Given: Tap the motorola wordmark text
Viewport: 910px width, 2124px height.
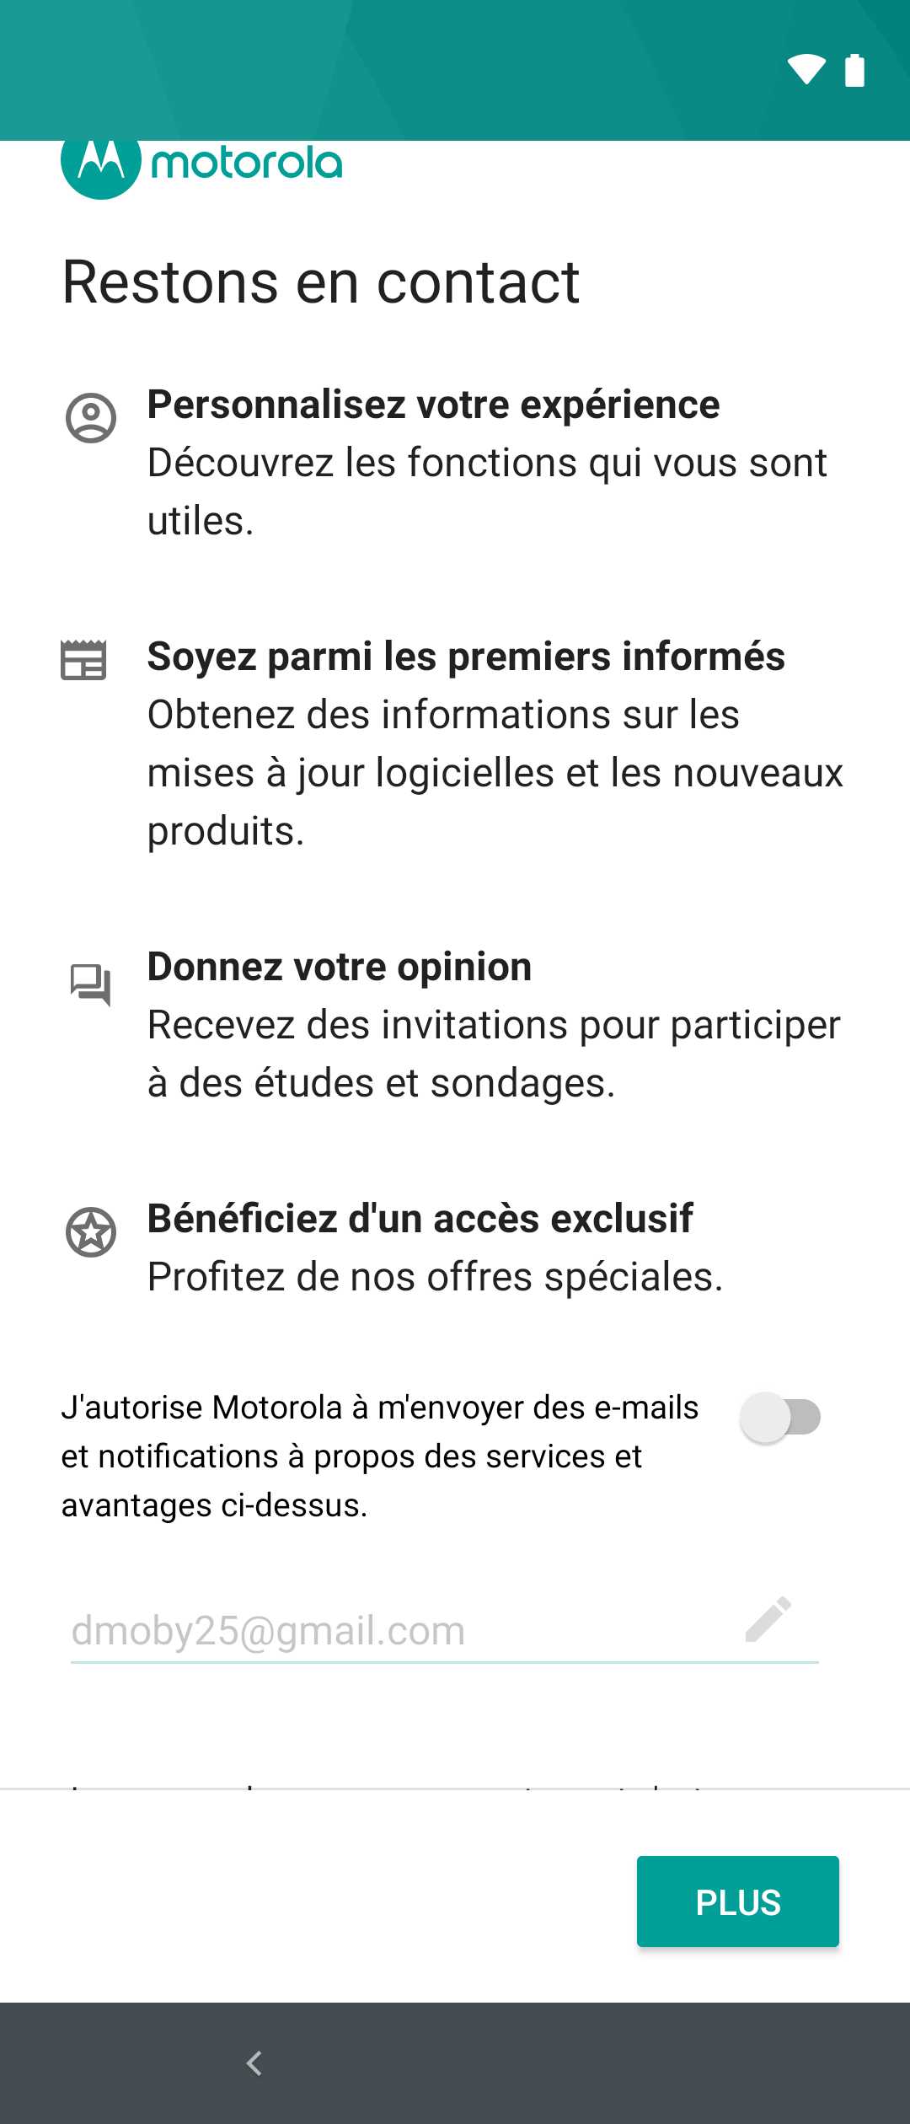Looking at the screenshot, I should [247, 163].
